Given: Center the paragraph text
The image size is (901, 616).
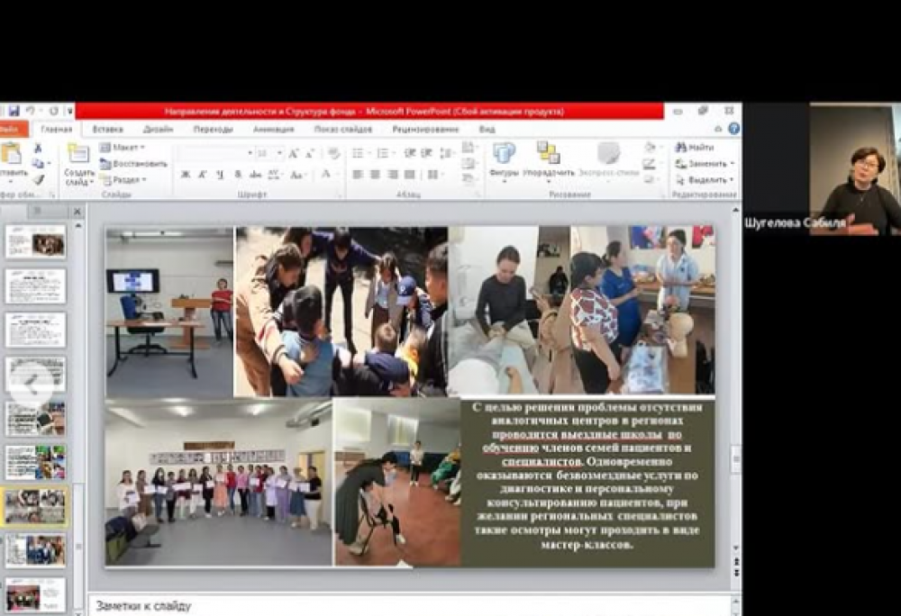Looking at the screenshot, I should pos(375,174).
